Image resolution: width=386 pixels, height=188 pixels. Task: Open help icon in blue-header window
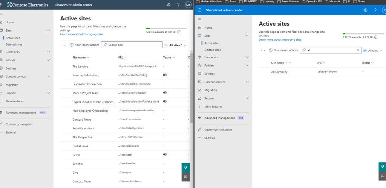coord(375,10)
